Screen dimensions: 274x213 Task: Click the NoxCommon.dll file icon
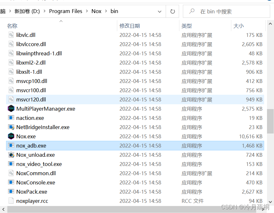(x=11, y=173)
